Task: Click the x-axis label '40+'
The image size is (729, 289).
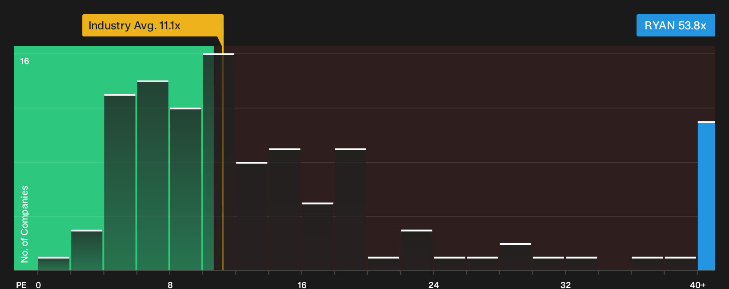Action: click(698, 285)
